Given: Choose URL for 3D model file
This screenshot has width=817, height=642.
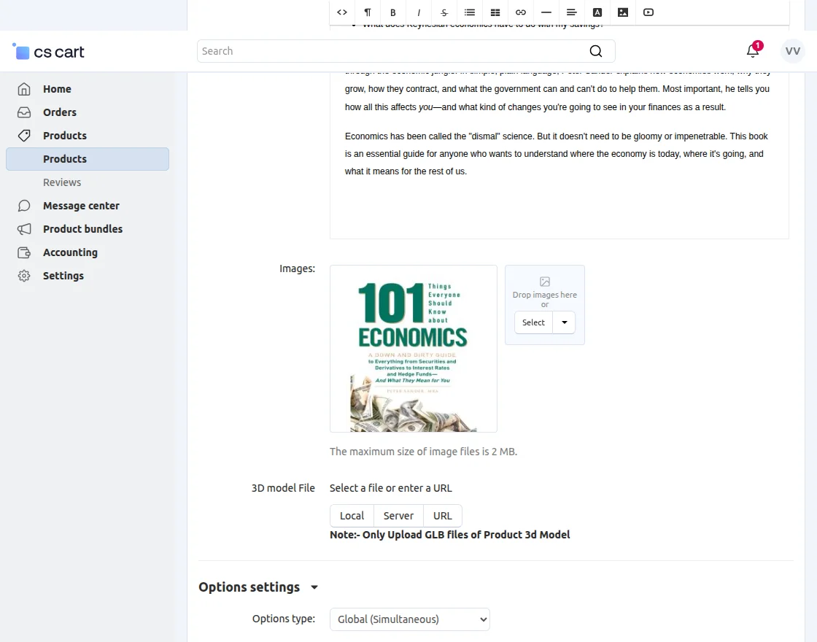Looking at the screenshot, I should [x=442, y=516].
